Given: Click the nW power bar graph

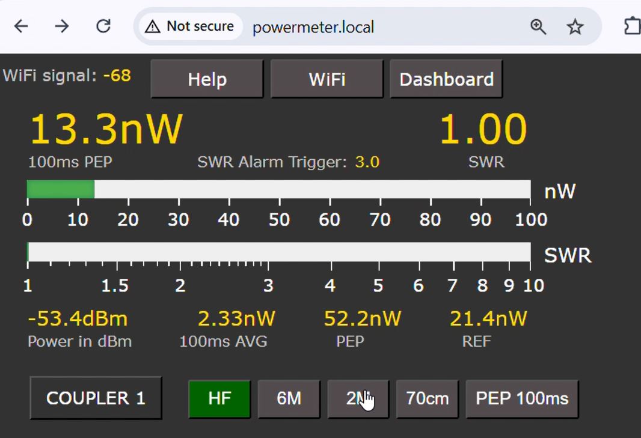Looking at the screenshot, I should (278, 189).
